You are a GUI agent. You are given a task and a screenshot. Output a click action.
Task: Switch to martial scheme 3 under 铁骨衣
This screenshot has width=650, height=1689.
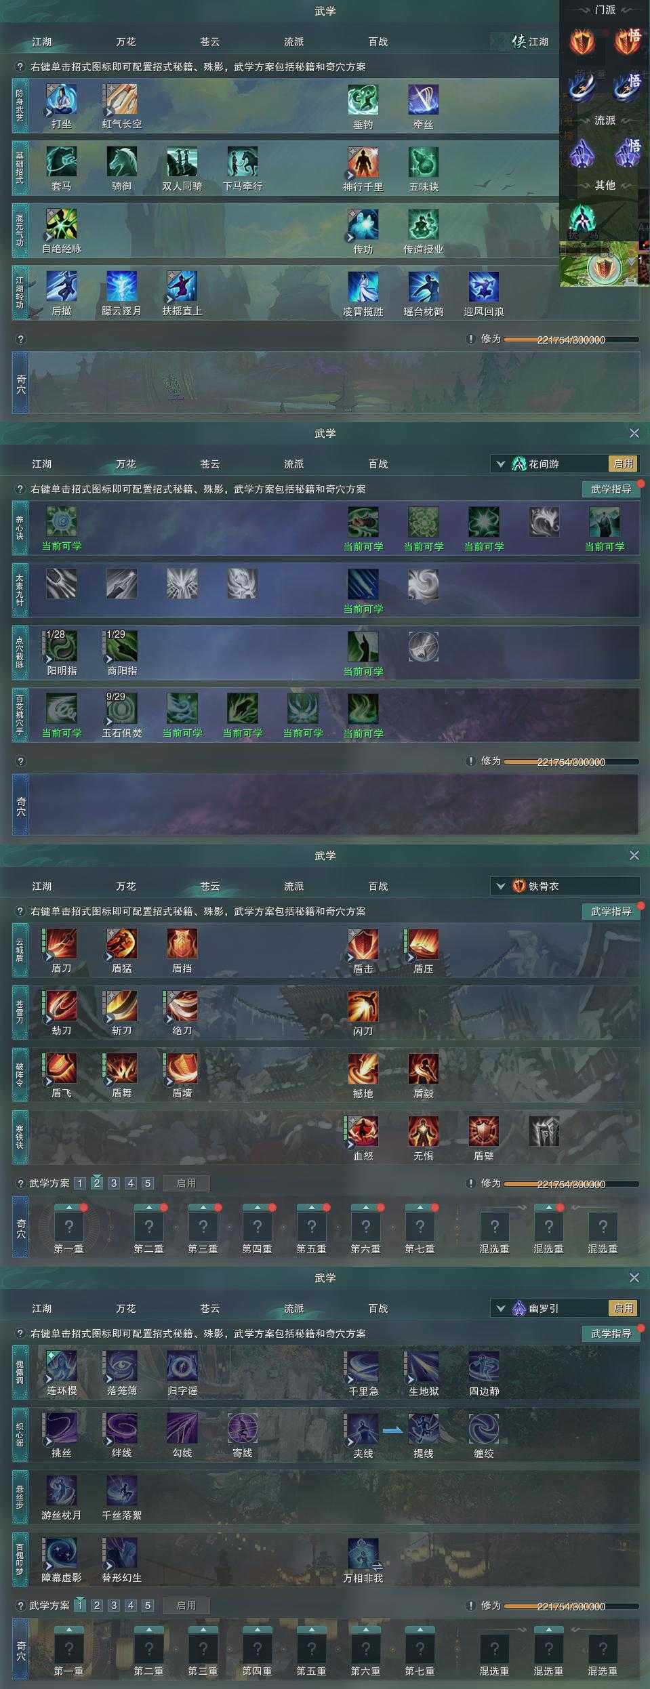point(114,1183)
